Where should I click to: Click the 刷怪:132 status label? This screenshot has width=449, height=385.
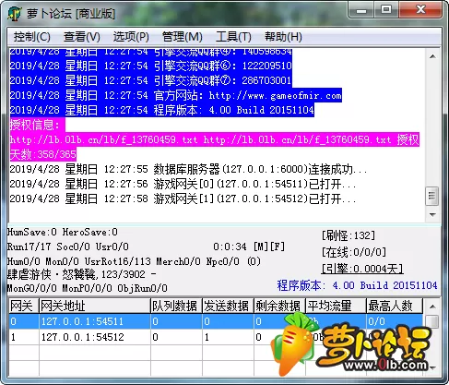click(349, 235)
